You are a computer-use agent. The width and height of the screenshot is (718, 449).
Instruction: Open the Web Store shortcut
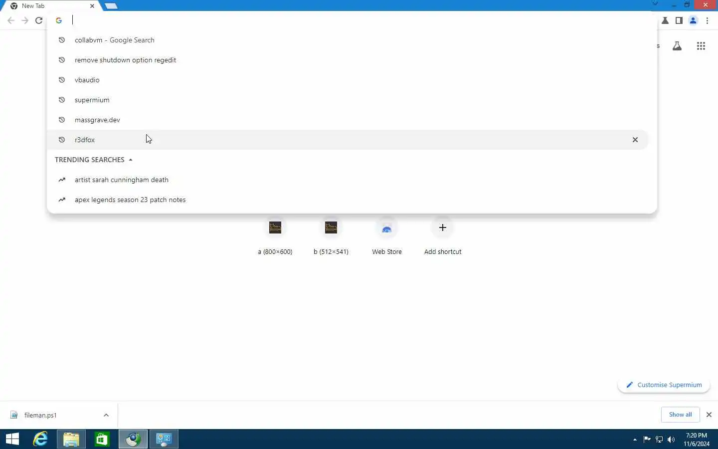tap(387, 236)
